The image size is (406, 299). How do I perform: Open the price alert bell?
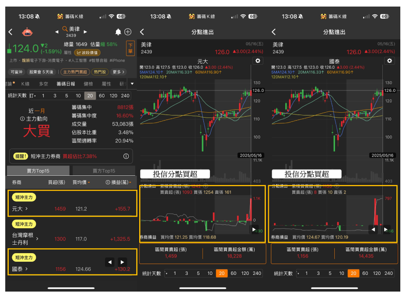[118, 32]
